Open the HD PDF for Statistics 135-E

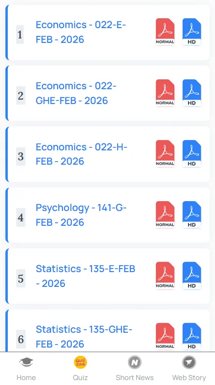tap(192, 276)
